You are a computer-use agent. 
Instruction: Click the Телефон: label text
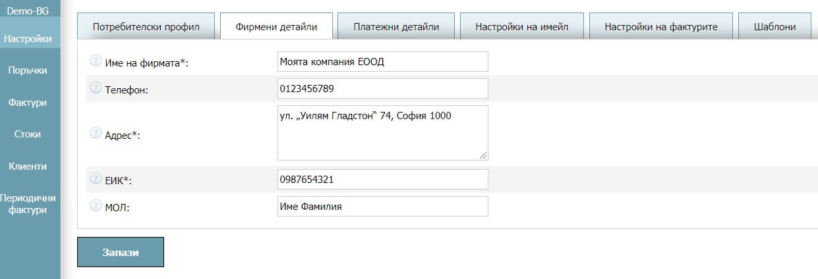point(127,89)
